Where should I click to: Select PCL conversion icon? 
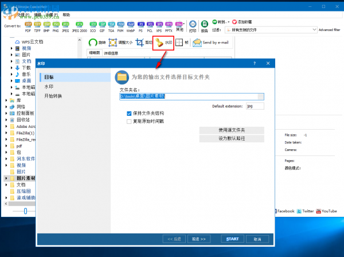coord(150,26)
